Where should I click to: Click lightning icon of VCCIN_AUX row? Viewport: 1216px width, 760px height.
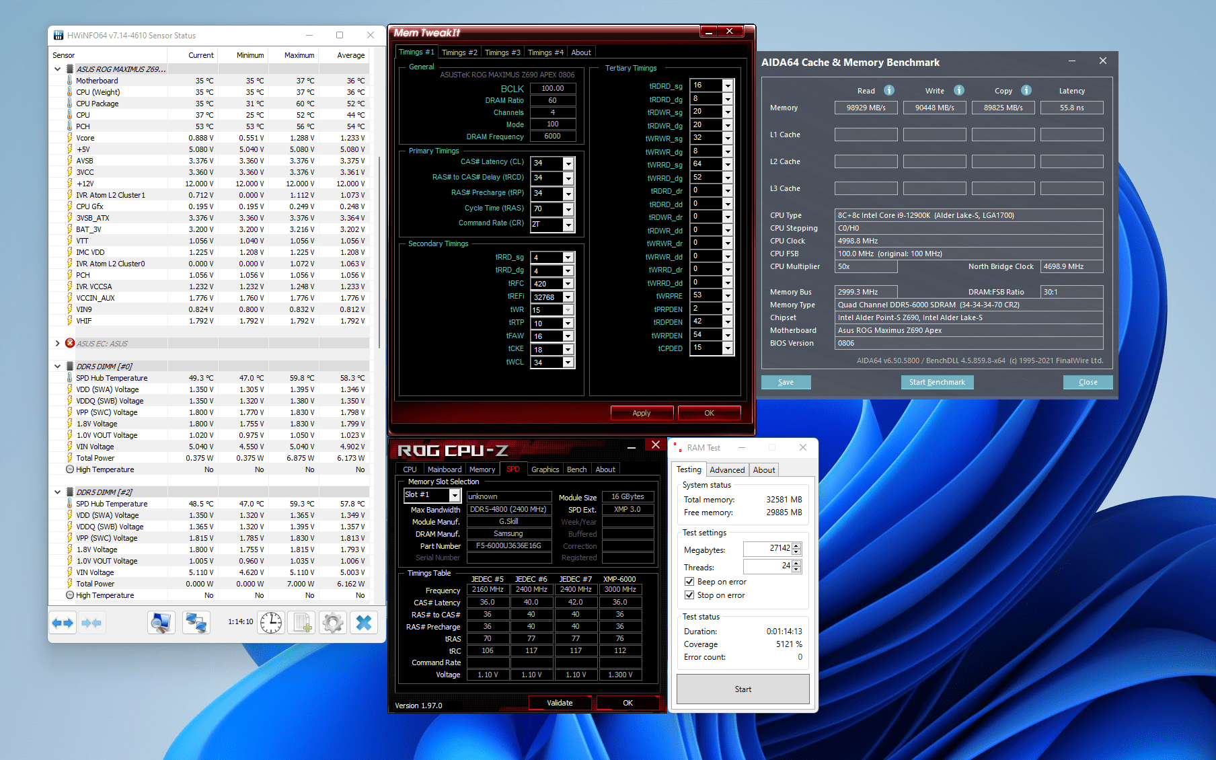(x=69, y=297)
